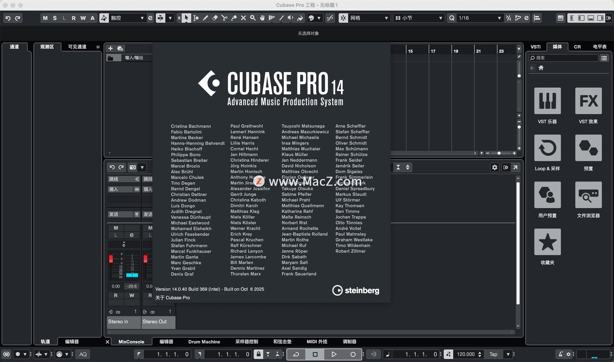Select the Eraser tool
This screenshot has width=614, height=362.
pos(215,18)
